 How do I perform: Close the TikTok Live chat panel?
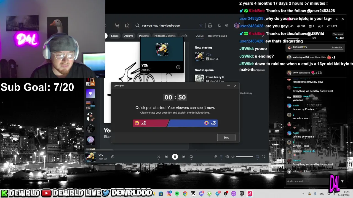pos(343,19)
